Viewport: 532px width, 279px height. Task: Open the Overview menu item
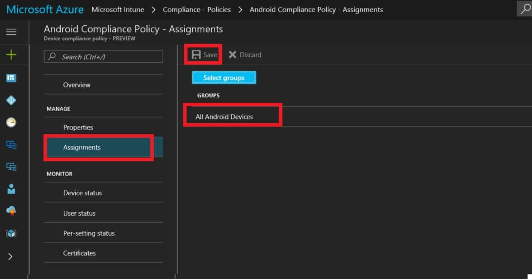click(103, 85)
